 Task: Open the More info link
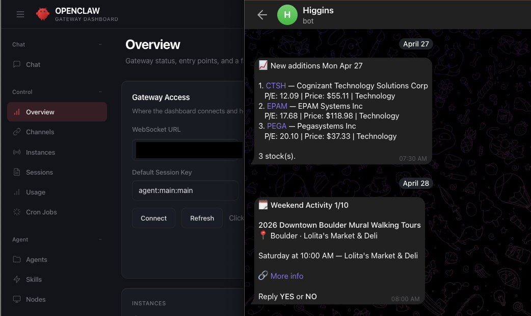pyautogui.click(x=287, y=276)
